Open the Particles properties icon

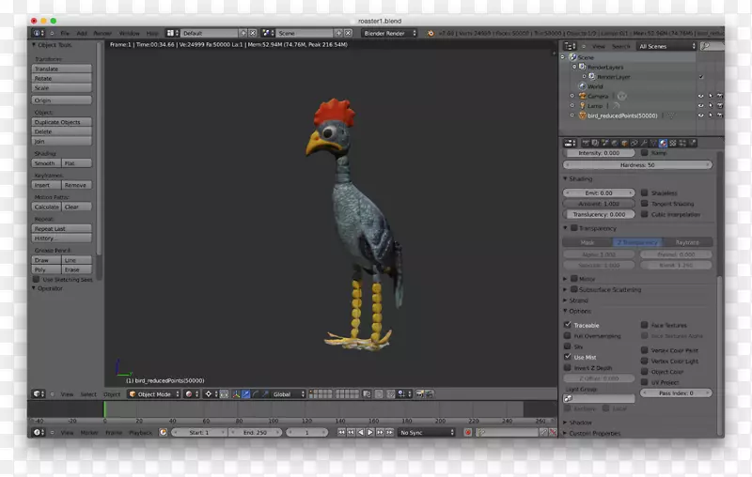pos(682,144)
